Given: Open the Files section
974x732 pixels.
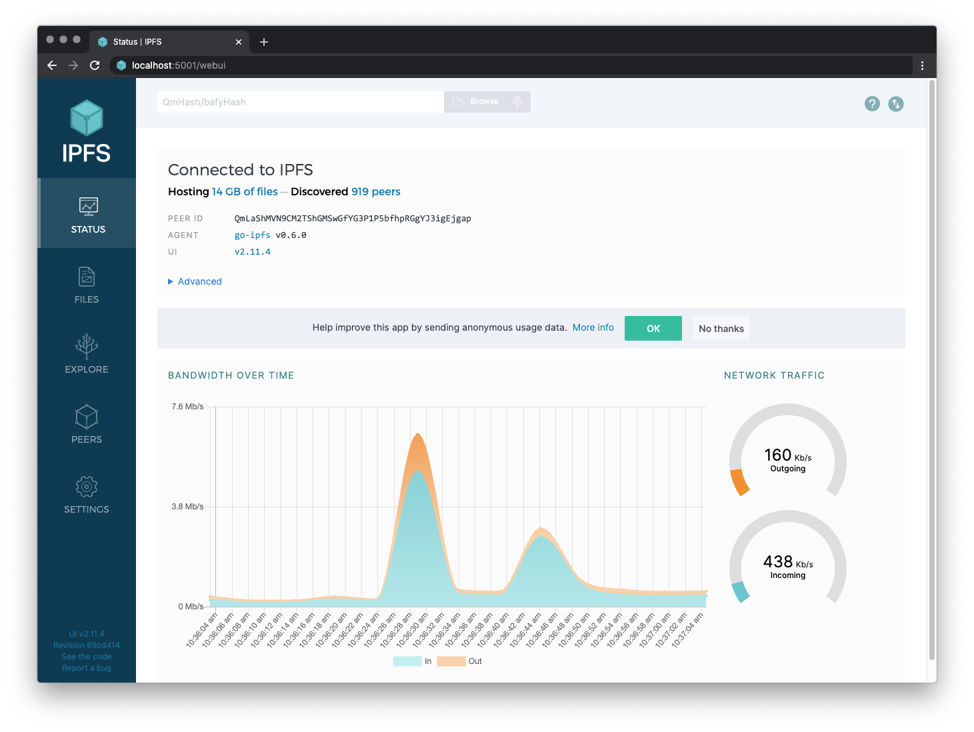Looking at the screenshot, I should click(x=87, y=283).
